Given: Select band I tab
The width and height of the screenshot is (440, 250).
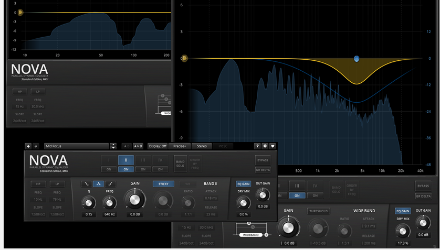Looking at the screenshot, I should click(x=109, y=160).
